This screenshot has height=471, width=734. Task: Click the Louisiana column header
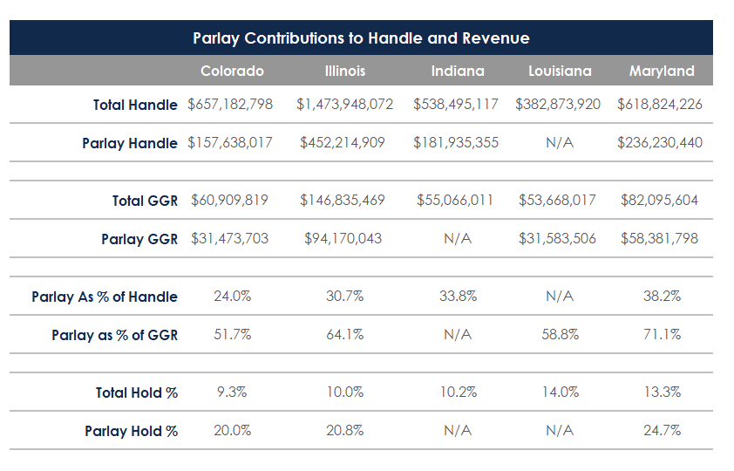tap(559, 72)
